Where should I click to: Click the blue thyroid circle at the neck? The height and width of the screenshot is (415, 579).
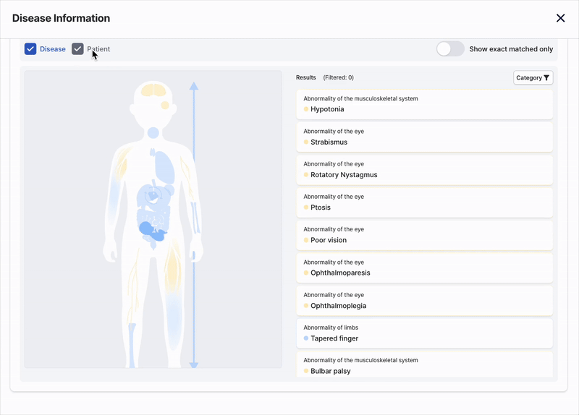[x=153, y=133]
